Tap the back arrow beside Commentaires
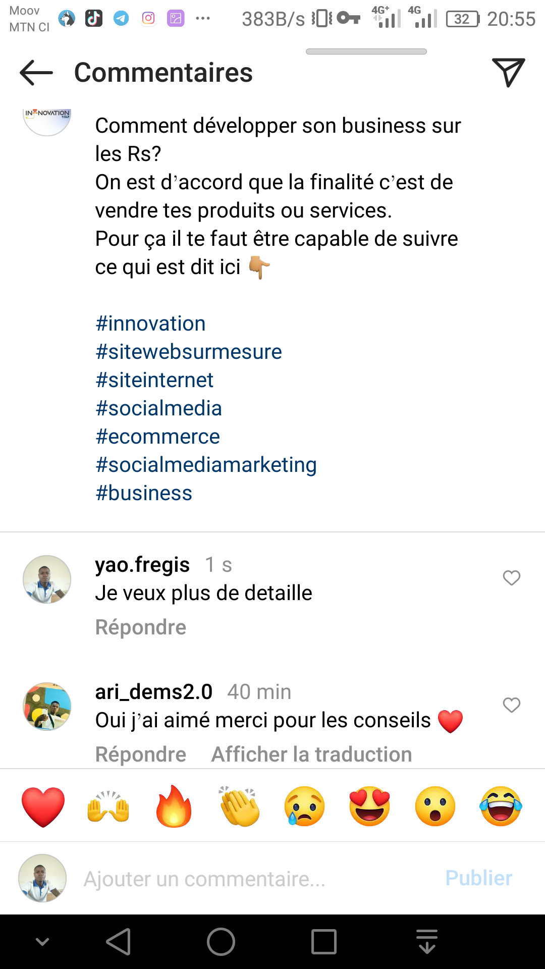This screenshot has width=545, height=969. (x=36, y=73)
